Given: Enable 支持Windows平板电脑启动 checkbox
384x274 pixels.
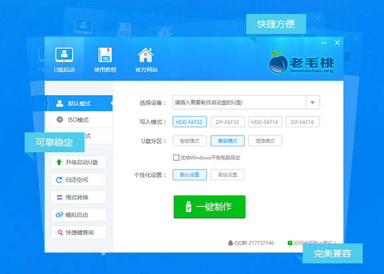Looking at the screenshot, I should coord(176,158).
